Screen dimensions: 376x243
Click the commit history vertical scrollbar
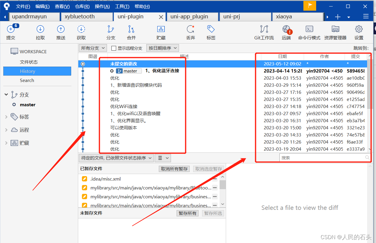[369, 84]
